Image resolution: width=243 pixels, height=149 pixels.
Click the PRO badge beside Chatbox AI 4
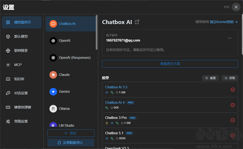coord(130,103)
